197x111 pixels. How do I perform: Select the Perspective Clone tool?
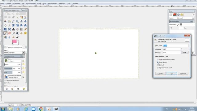[x=6, y=37]
